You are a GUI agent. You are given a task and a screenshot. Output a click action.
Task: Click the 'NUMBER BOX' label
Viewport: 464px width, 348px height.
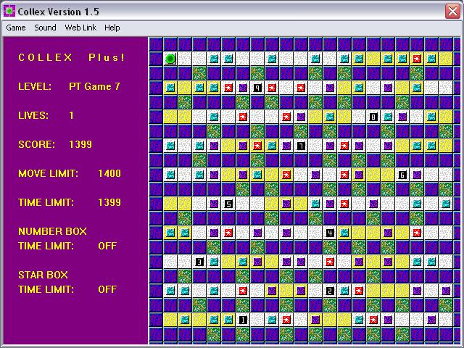pyautogui.click(x=53, y=231)
